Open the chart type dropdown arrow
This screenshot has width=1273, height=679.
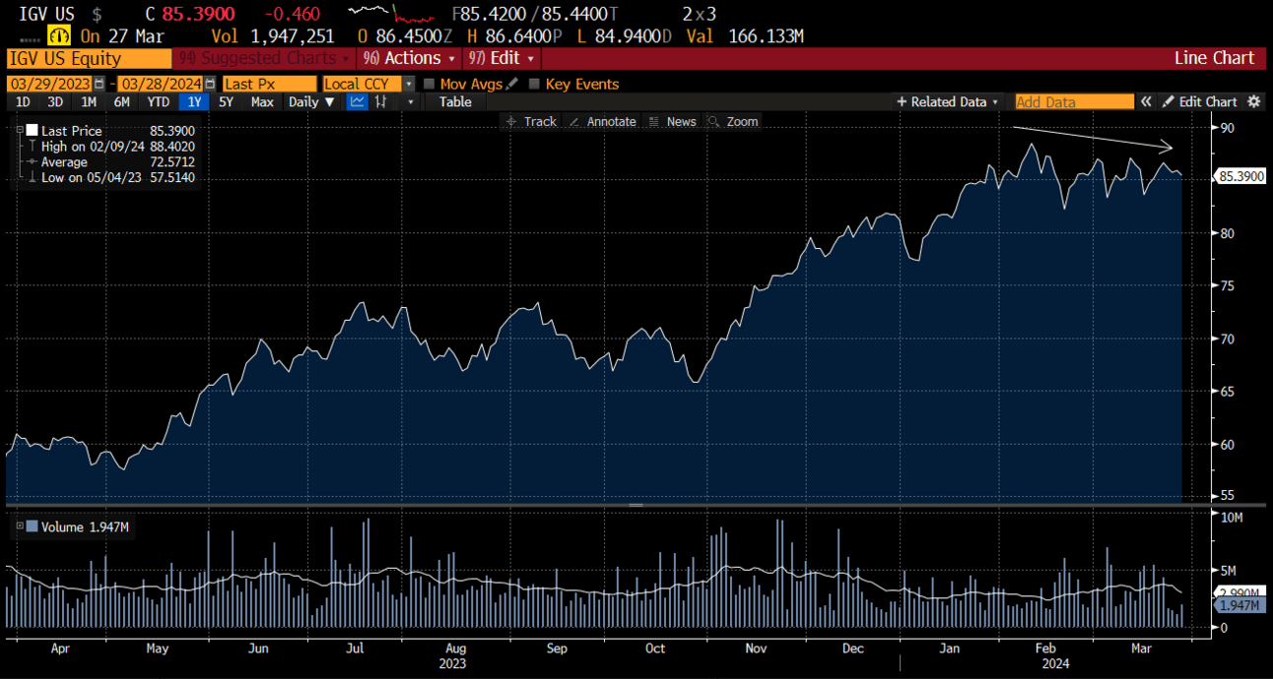click(409, 101)
